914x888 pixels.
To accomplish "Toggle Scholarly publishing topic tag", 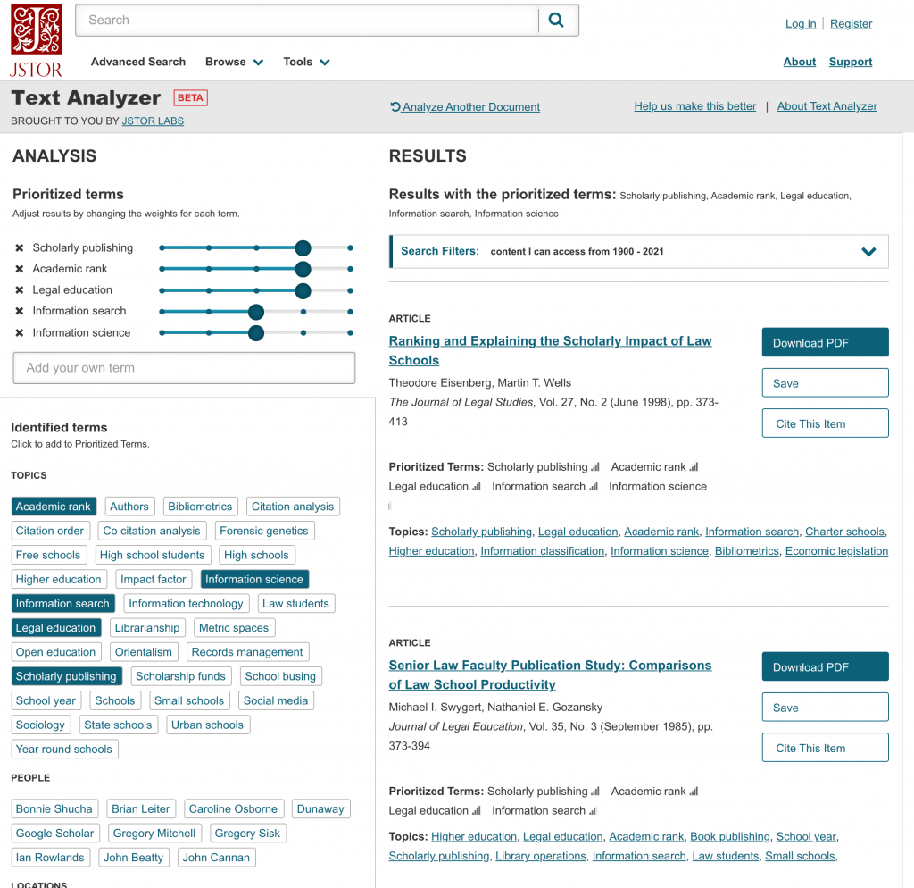I will pos(66,676).
